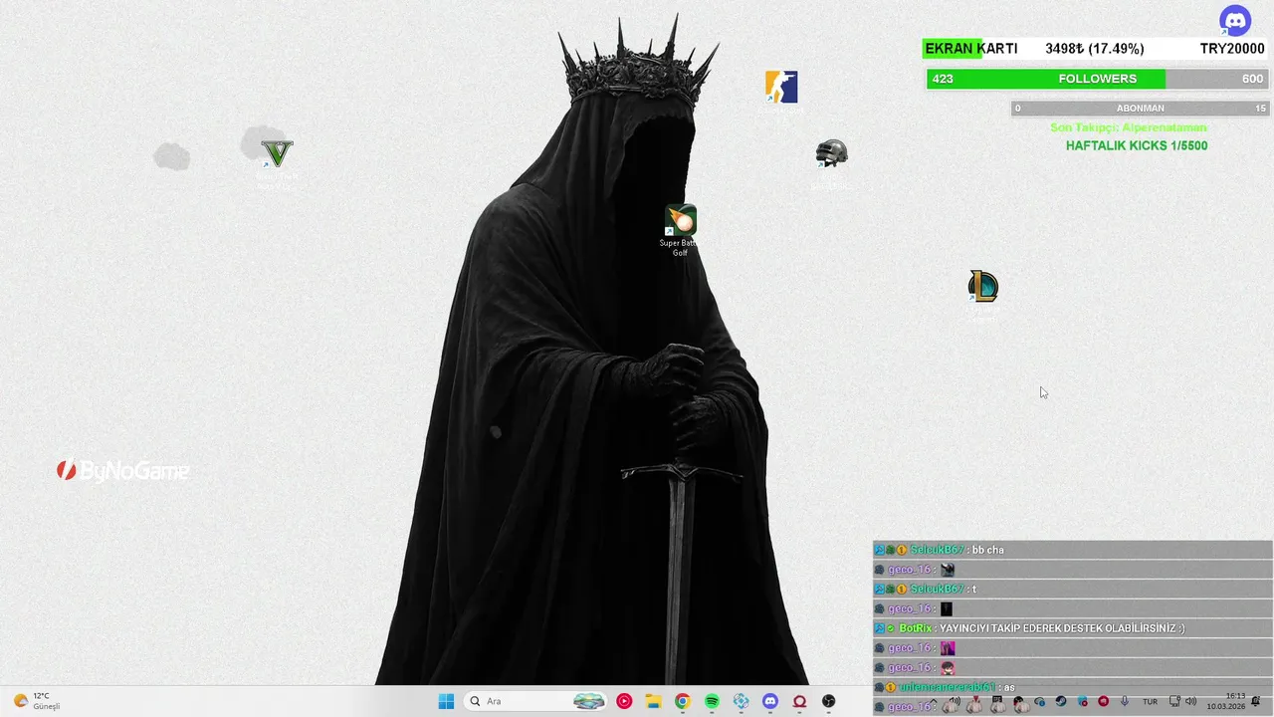Open the network status tray icon
Viewport: 1274px width, 717px height.
point(1174,701)
